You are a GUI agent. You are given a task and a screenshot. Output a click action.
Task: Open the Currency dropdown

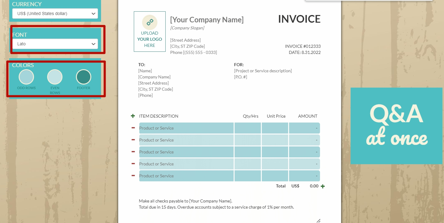pyautogui.click(x=55, y=13)
